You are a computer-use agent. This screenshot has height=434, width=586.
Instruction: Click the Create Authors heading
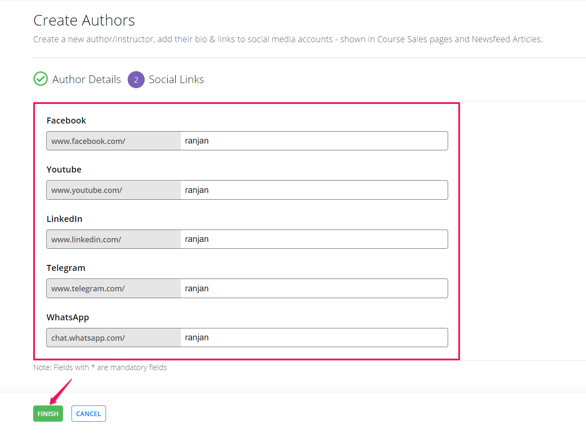coord(84,20)
